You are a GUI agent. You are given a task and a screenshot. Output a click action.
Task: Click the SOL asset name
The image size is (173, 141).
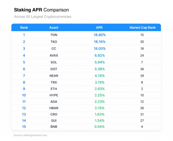(54, 62)
